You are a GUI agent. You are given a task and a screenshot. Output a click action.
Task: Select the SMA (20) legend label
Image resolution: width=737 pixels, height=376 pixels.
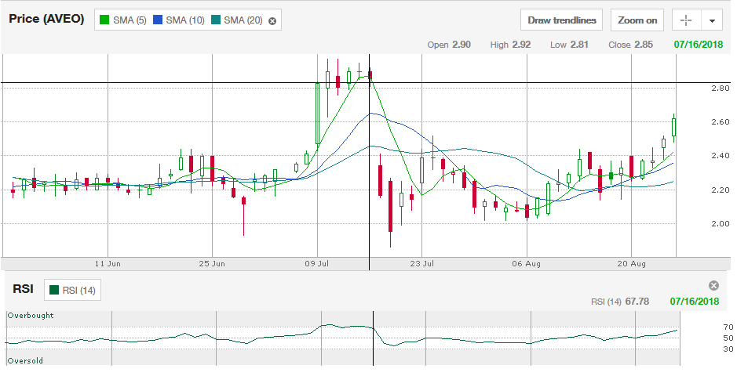coord(243,20)
